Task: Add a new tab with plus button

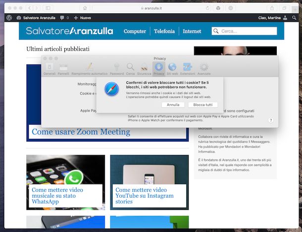Action: (x=295, y=9)
